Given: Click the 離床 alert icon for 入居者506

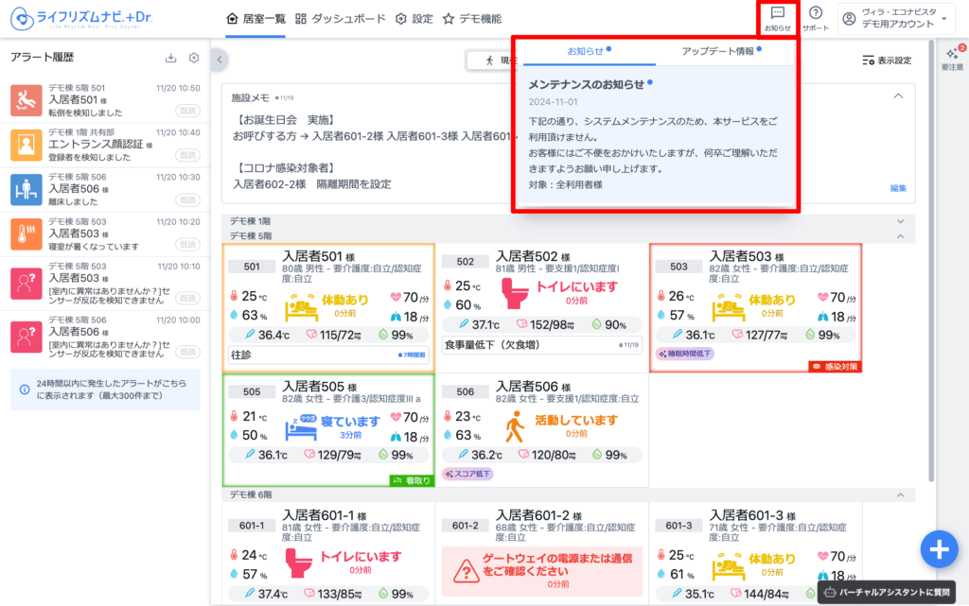Looking at the screenshot, I should click(x=26, y=189).
